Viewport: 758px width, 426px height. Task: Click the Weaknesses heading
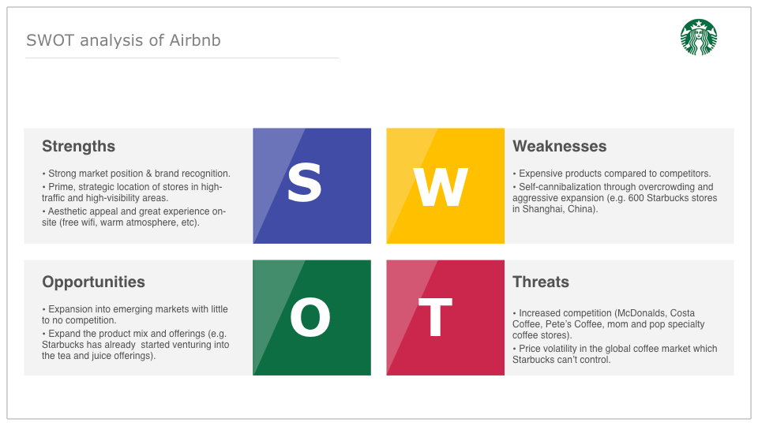(x=559, y=147)
